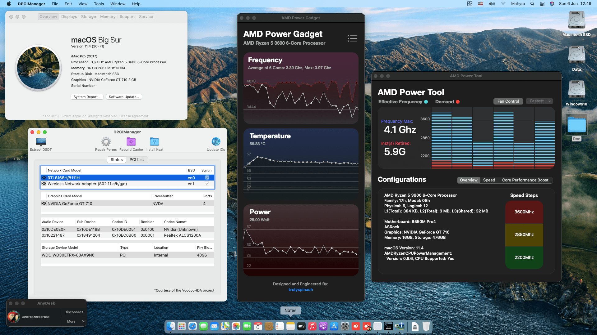Launch Music from the Dock
The image size is (597, 335).
coord(312,326)
